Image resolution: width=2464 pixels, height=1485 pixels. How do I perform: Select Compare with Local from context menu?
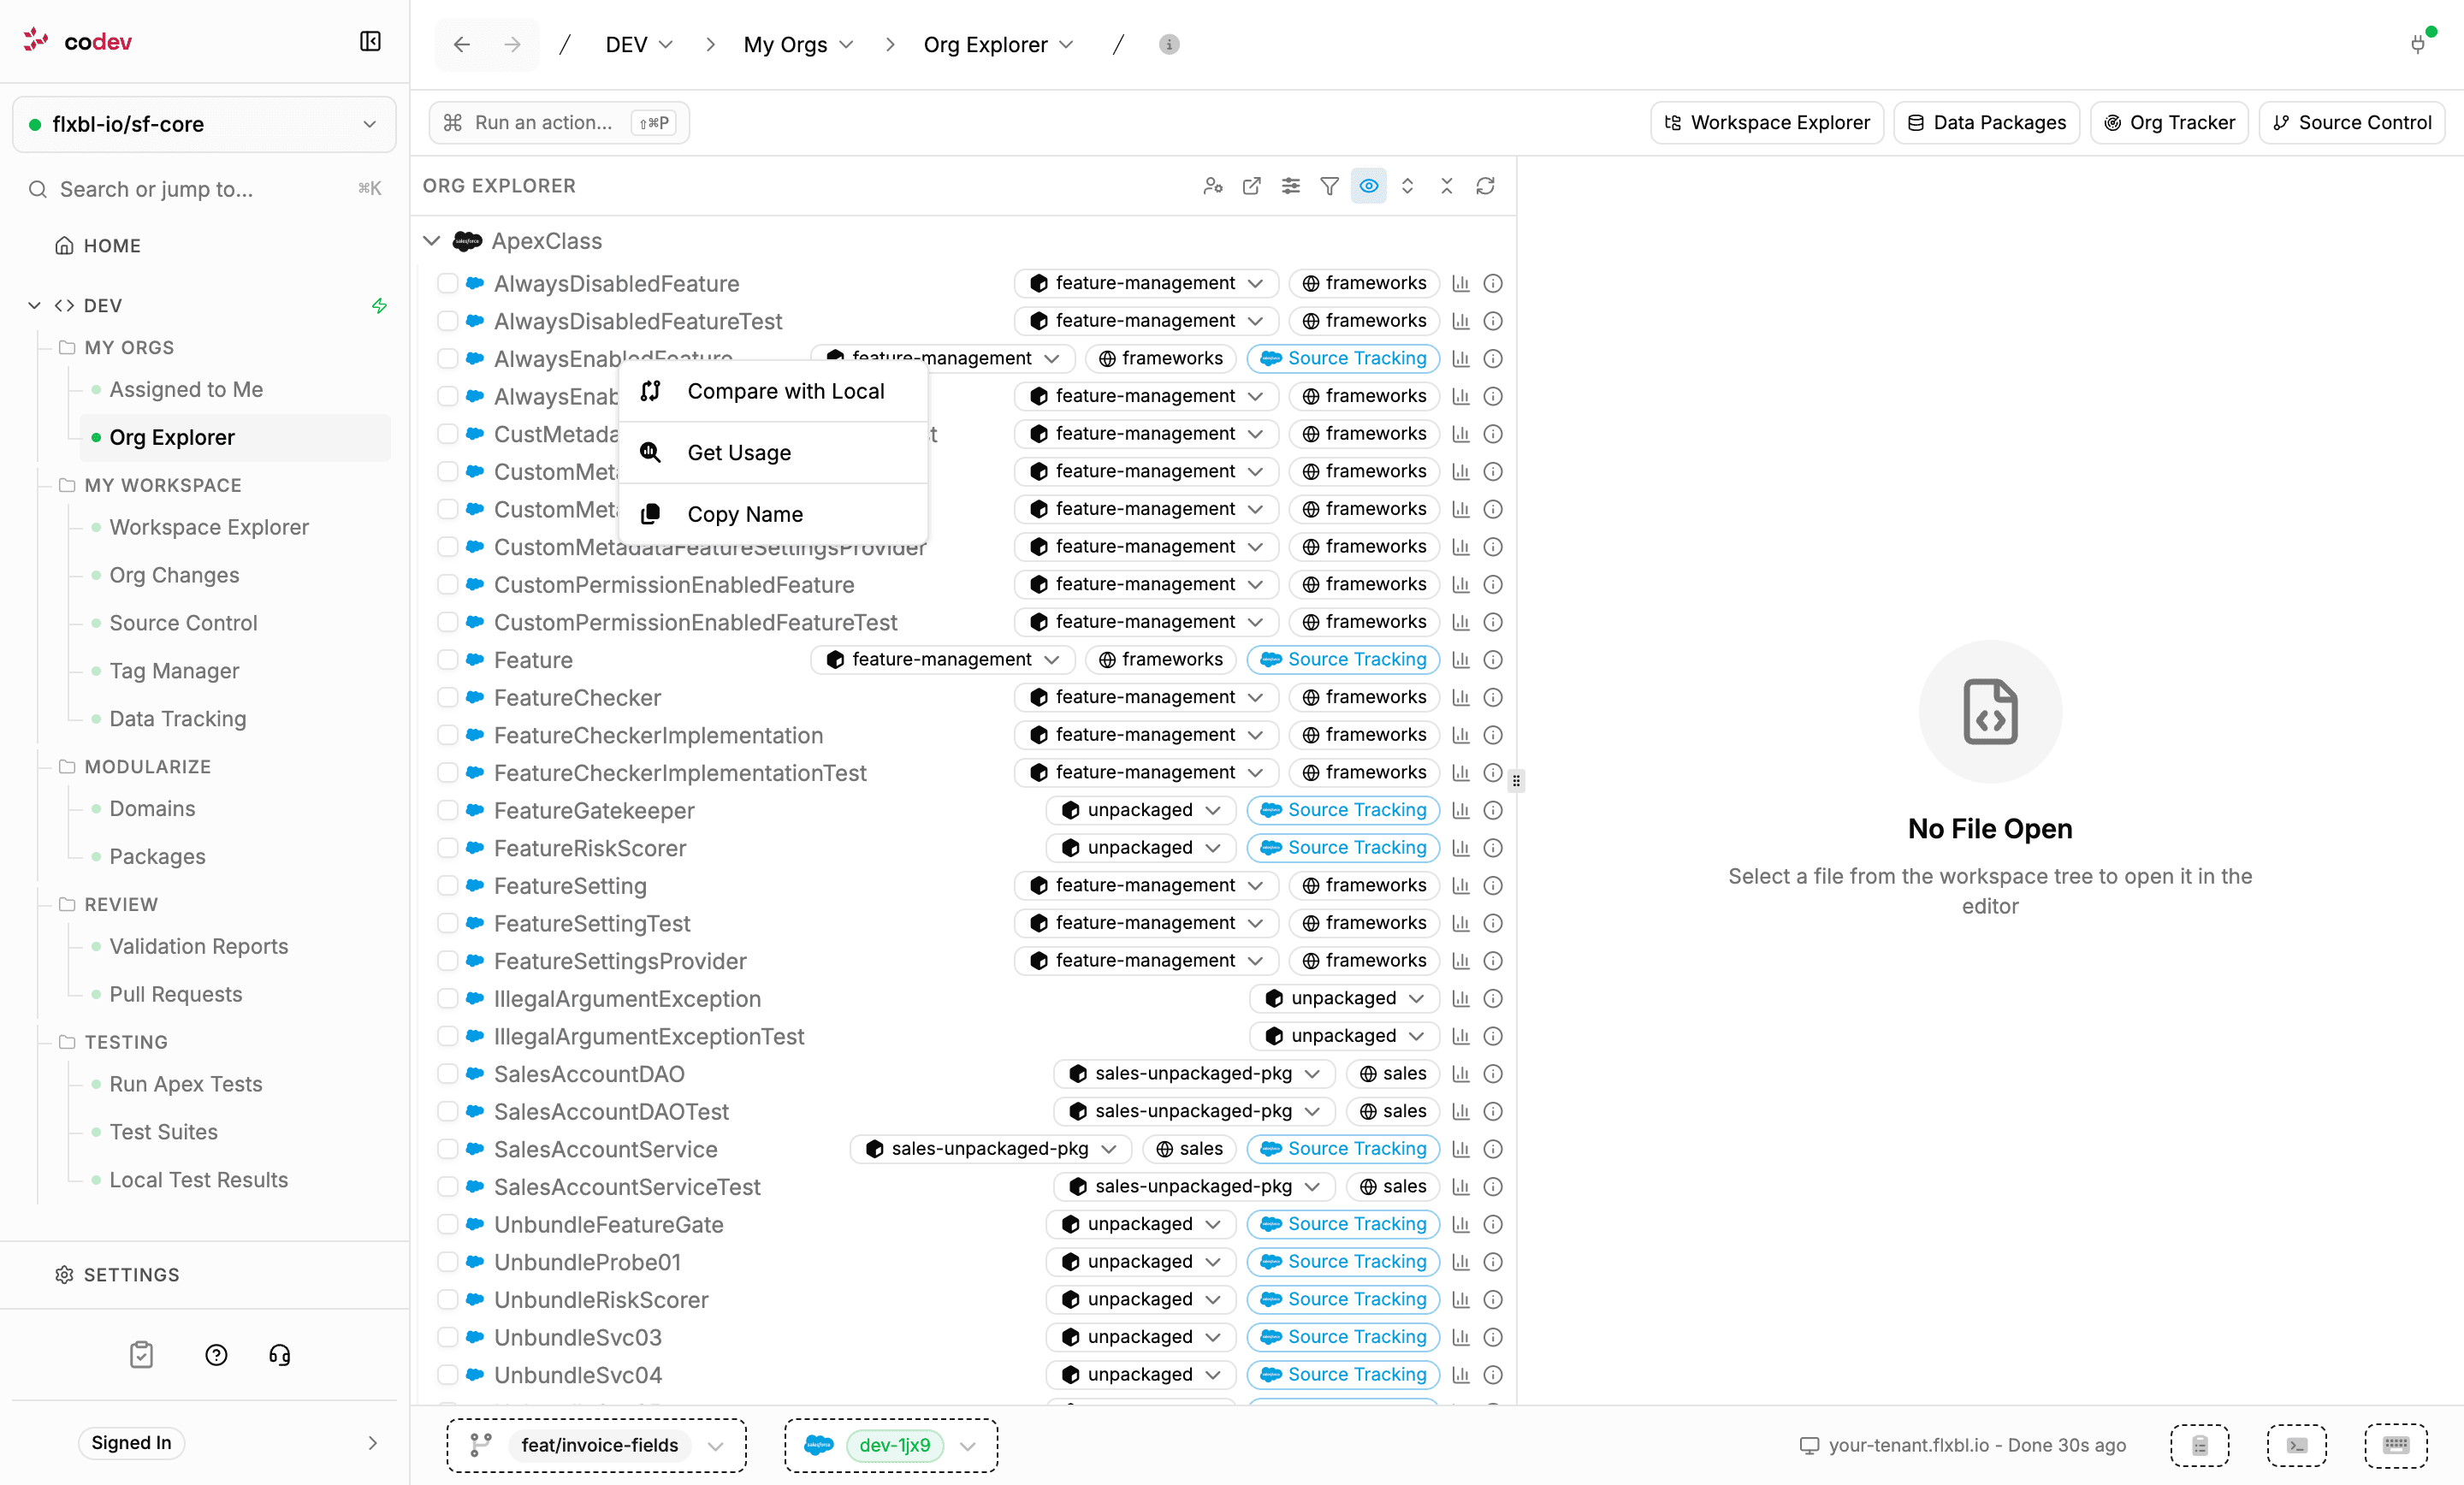[773, 391]
